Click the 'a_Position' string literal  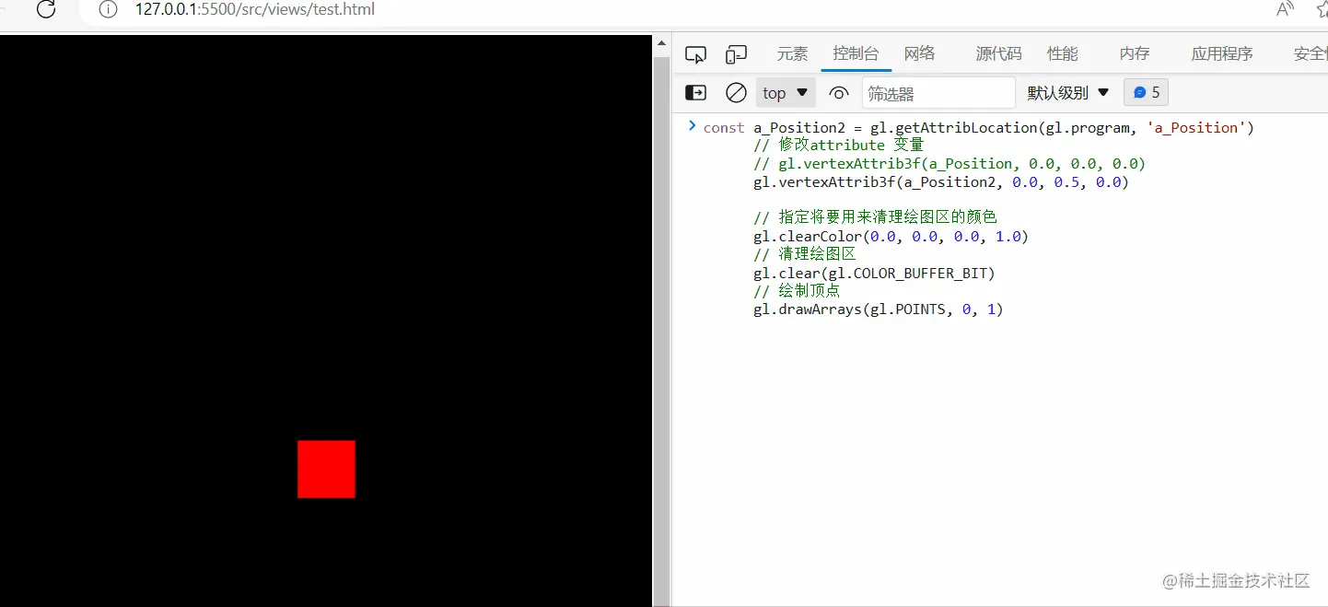[1195, 127]
